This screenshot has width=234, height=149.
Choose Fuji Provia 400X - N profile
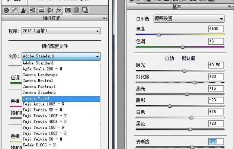pyautogui.click(x=61, y=122)
